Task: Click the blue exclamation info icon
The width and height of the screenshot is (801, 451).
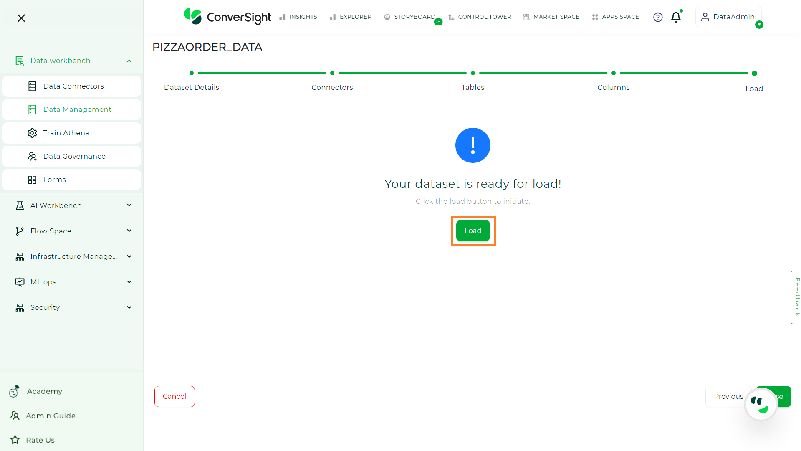Action: tap(473, 145)
